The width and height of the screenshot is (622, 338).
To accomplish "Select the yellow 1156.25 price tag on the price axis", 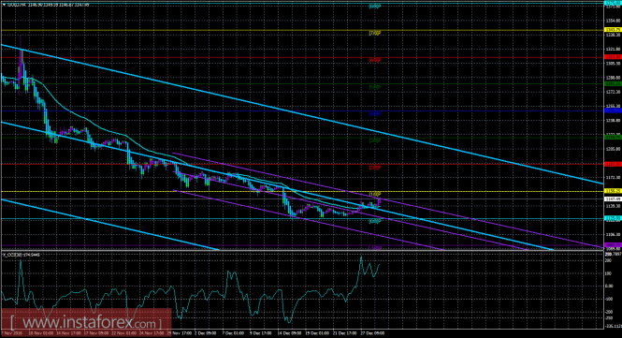I will [612, 191].
